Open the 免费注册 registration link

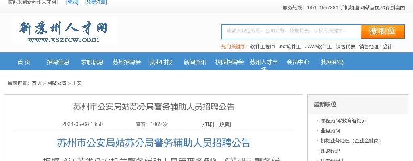coord(96,2)
